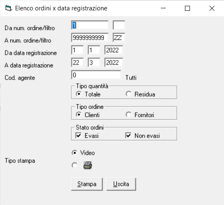Maximize the Elenco ordini window

coord(187,8)
